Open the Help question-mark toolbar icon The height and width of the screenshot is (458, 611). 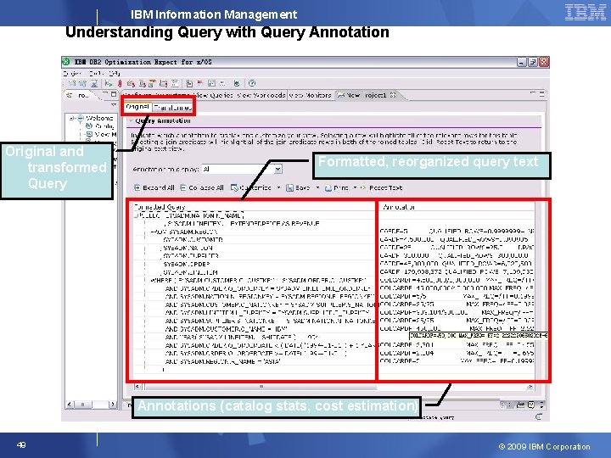(252, 83)
